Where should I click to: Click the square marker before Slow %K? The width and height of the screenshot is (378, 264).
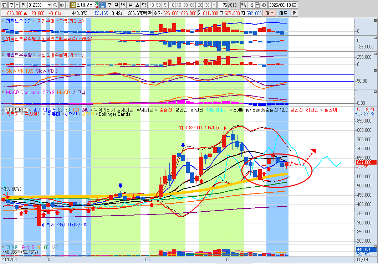(3, 71)
